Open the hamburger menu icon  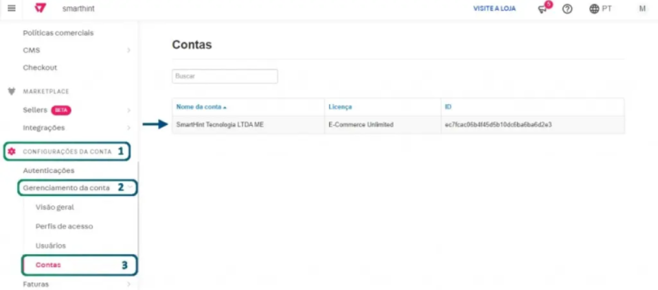click(x=12, y=8)
